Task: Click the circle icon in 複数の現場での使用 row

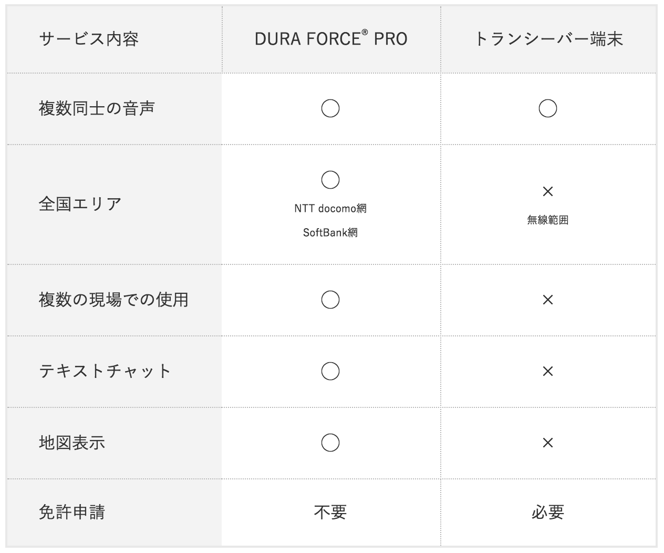Action: 330,300
